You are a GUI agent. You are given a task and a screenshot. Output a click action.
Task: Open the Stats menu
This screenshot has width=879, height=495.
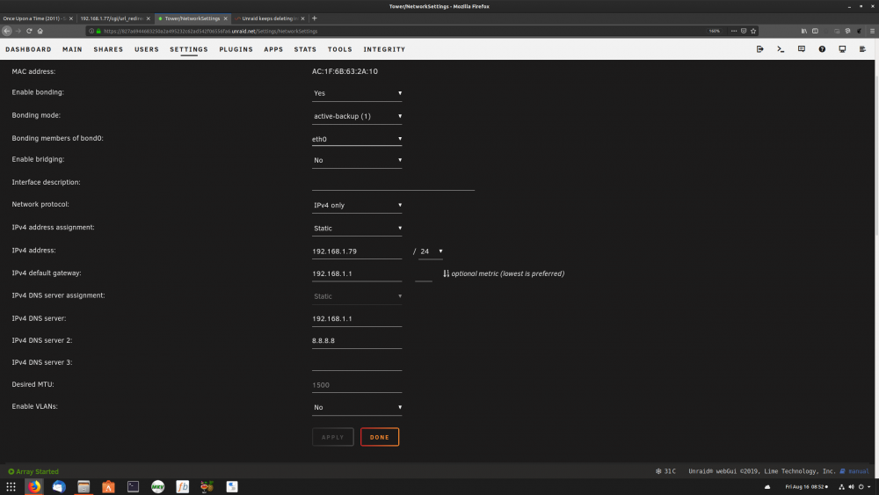pyautogui.click(x=305, y=49)
